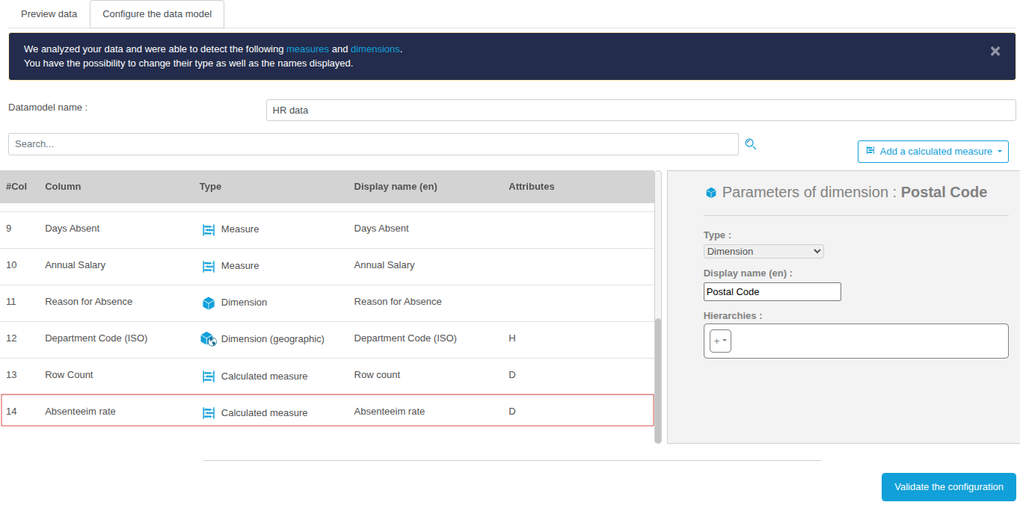The image size is (1020, 508).
Task: Click the Annual Salary measure icon
Action: (209, 266)
